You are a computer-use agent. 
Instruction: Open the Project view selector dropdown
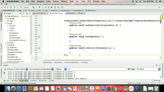point(8,14)
